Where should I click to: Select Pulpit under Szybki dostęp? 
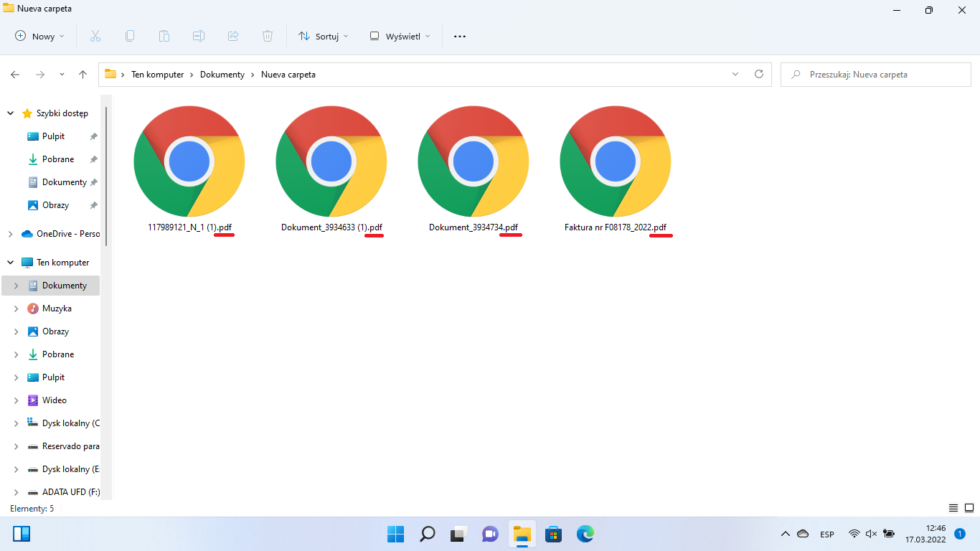point(53,136)
